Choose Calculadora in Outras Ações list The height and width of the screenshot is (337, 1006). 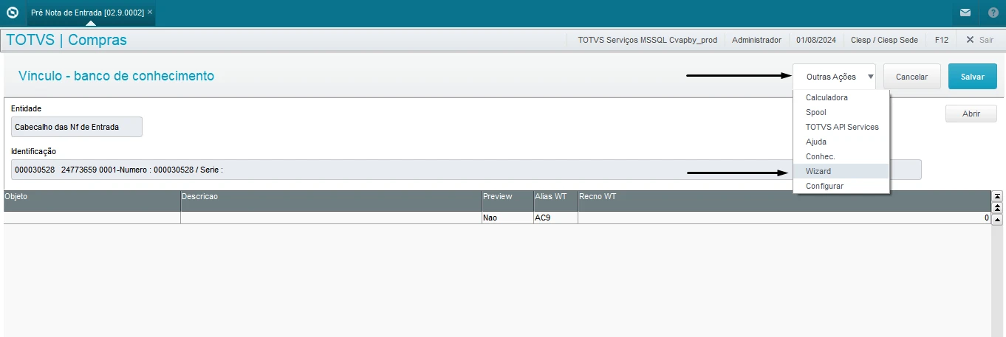click(827, 97)
